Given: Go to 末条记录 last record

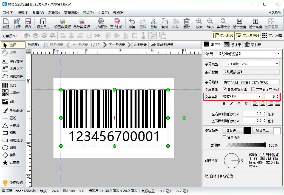Looking at the screenshot, I should pyautogui.click(x=137, y=45).
